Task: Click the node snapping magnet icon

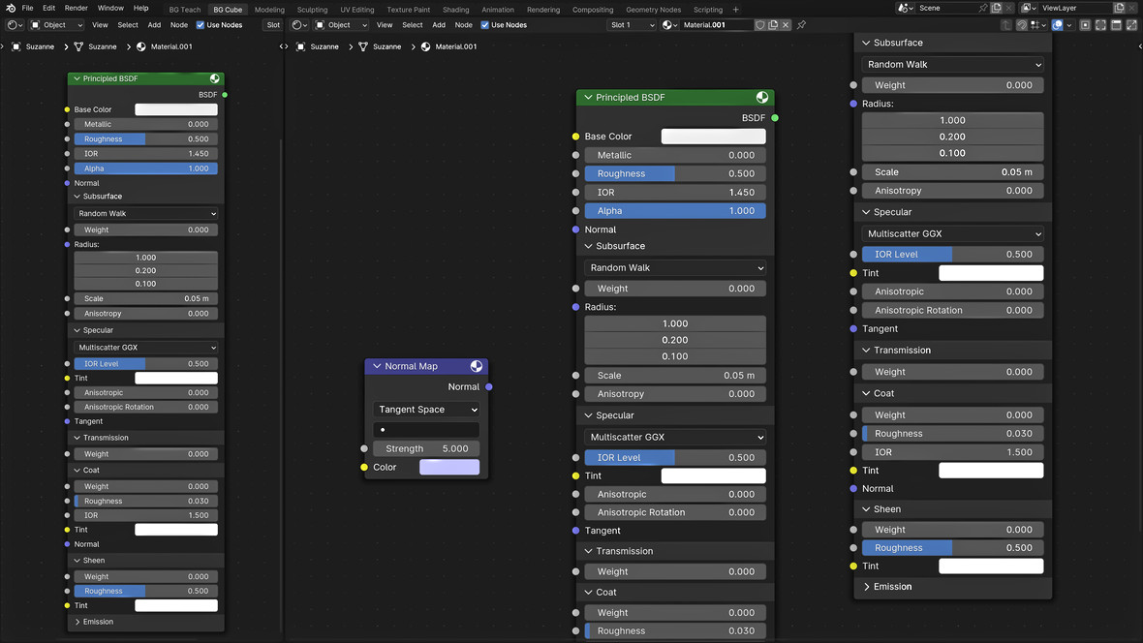Action: click(1022, 25)
